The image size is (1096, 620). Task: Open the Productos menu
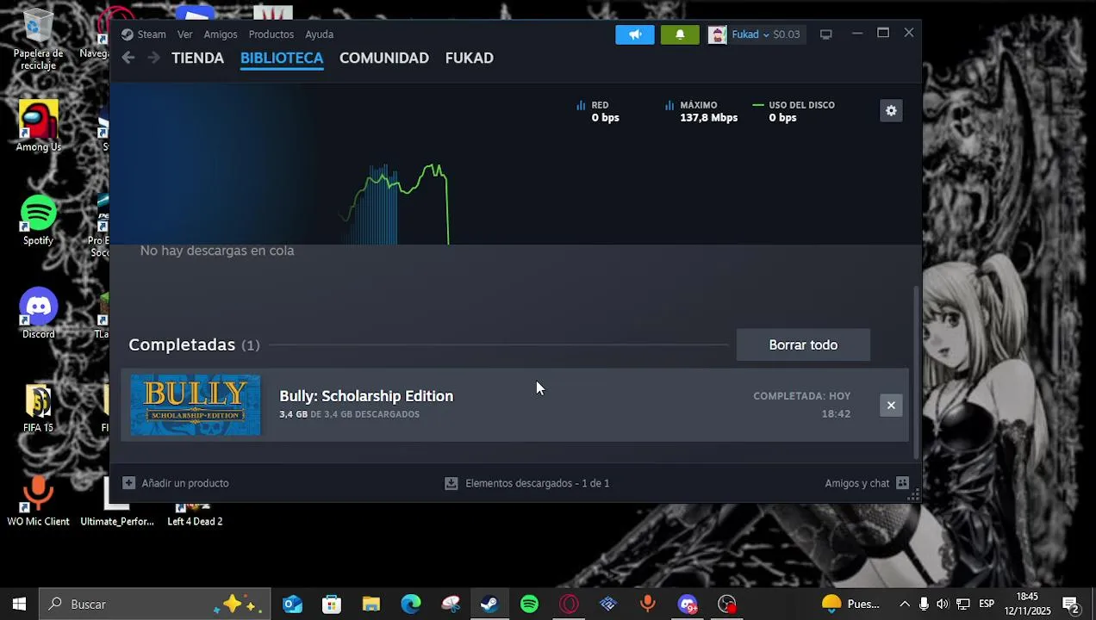point(271,34)
